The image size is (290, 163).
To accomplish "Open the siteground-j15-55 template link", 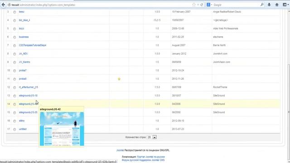I will tap(28, 112).
